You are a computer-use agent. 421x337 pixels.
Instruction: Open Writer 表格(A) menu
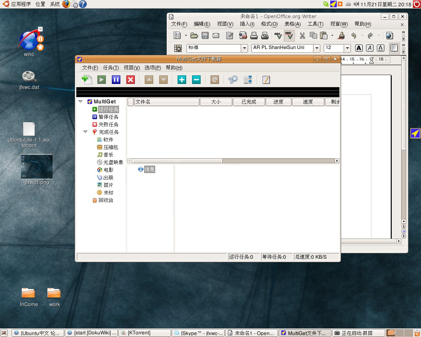(292, 24)
